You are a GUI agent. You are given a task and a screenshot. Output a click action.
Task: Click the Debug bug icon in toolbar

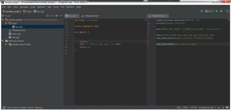(221, 11)
